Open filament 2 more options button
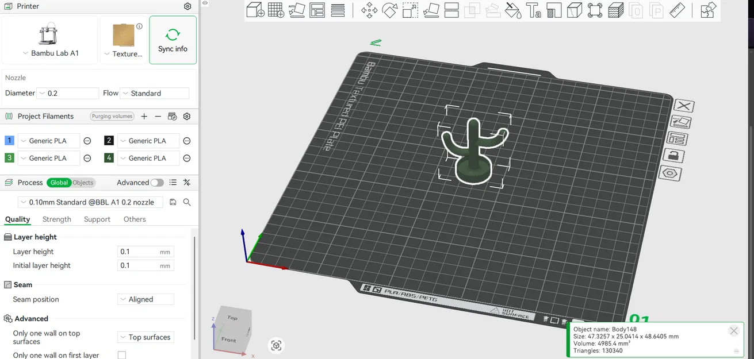 [187, 141]
